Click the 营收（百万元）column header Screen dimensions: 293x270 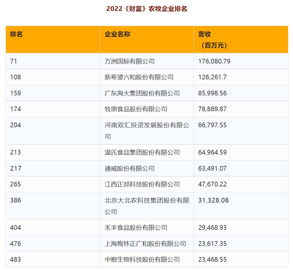214,40
